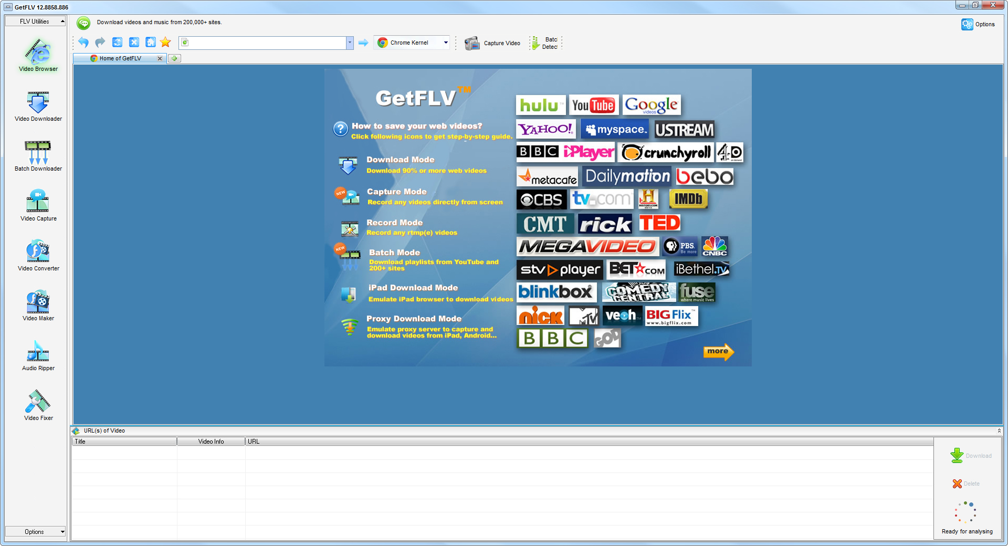Viewport: 1008px width, 546px height.
Task: Click the veoh site logo
Action: 622,316
